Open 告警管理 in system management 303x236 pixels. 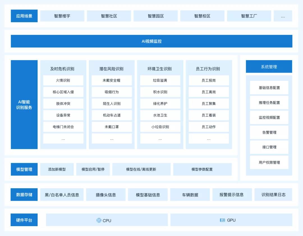(x=269, y=132)
